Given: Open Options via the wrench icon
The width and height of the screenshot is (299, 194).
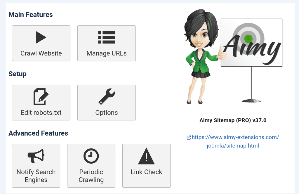Looking at the screenshot, I should click(106, 97).
